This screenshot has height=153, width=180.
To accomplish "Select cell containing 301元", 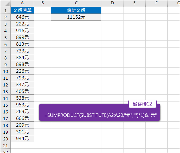I will pyautogui.click(x=22, y=132).
